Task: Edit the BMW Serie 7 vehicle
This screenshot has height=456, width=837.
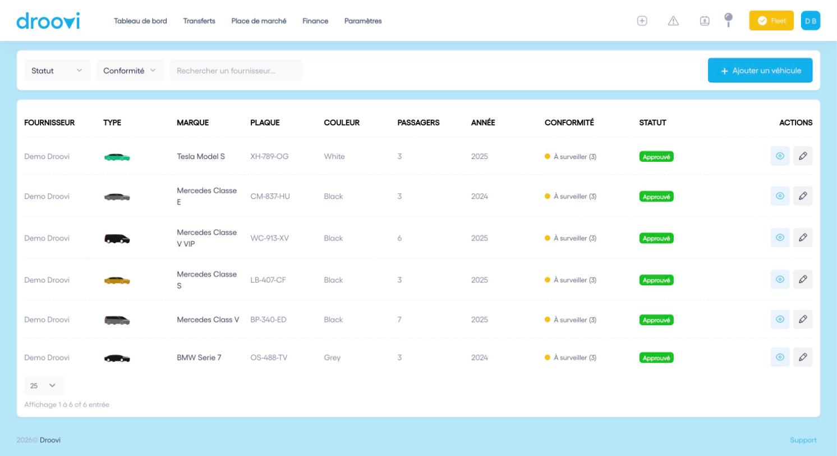Action: (803, 357)
